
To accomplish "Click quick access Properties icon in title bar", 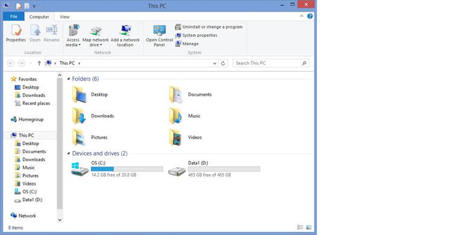I will tap(19, 5).
